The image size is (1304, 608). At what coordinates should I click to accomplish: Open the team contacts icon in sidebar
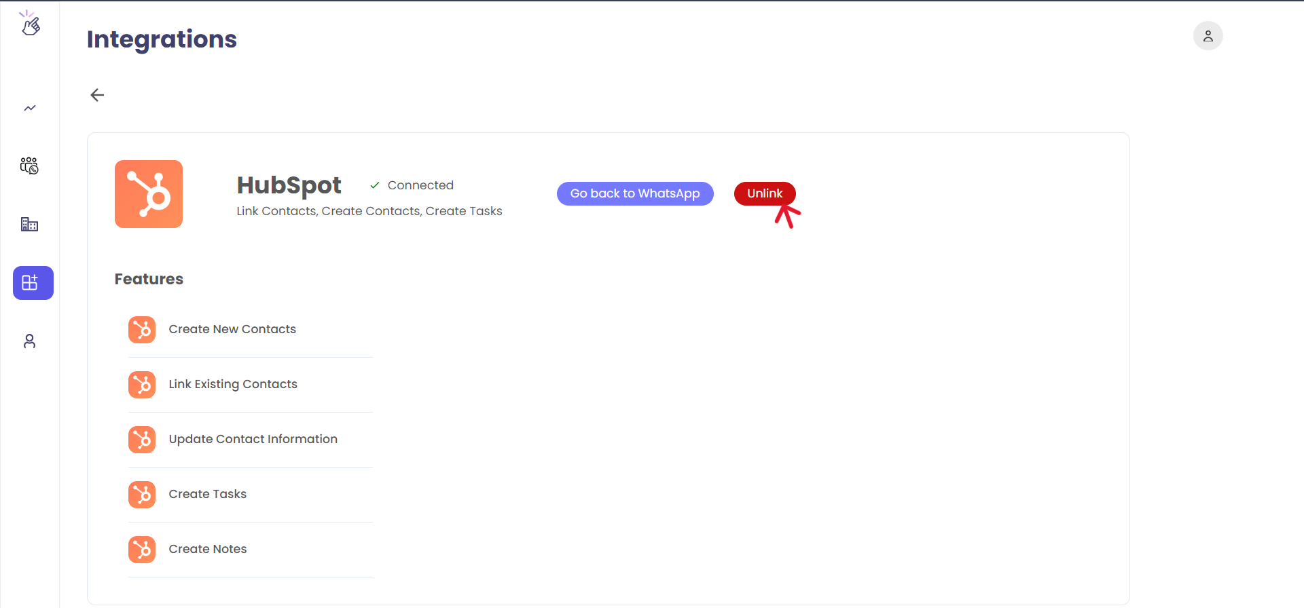coord(30,166)
